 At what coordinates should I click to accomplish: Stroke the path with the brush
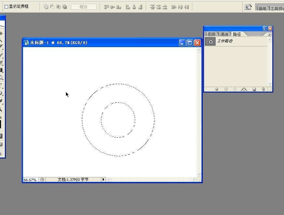[x=226, y=89]
